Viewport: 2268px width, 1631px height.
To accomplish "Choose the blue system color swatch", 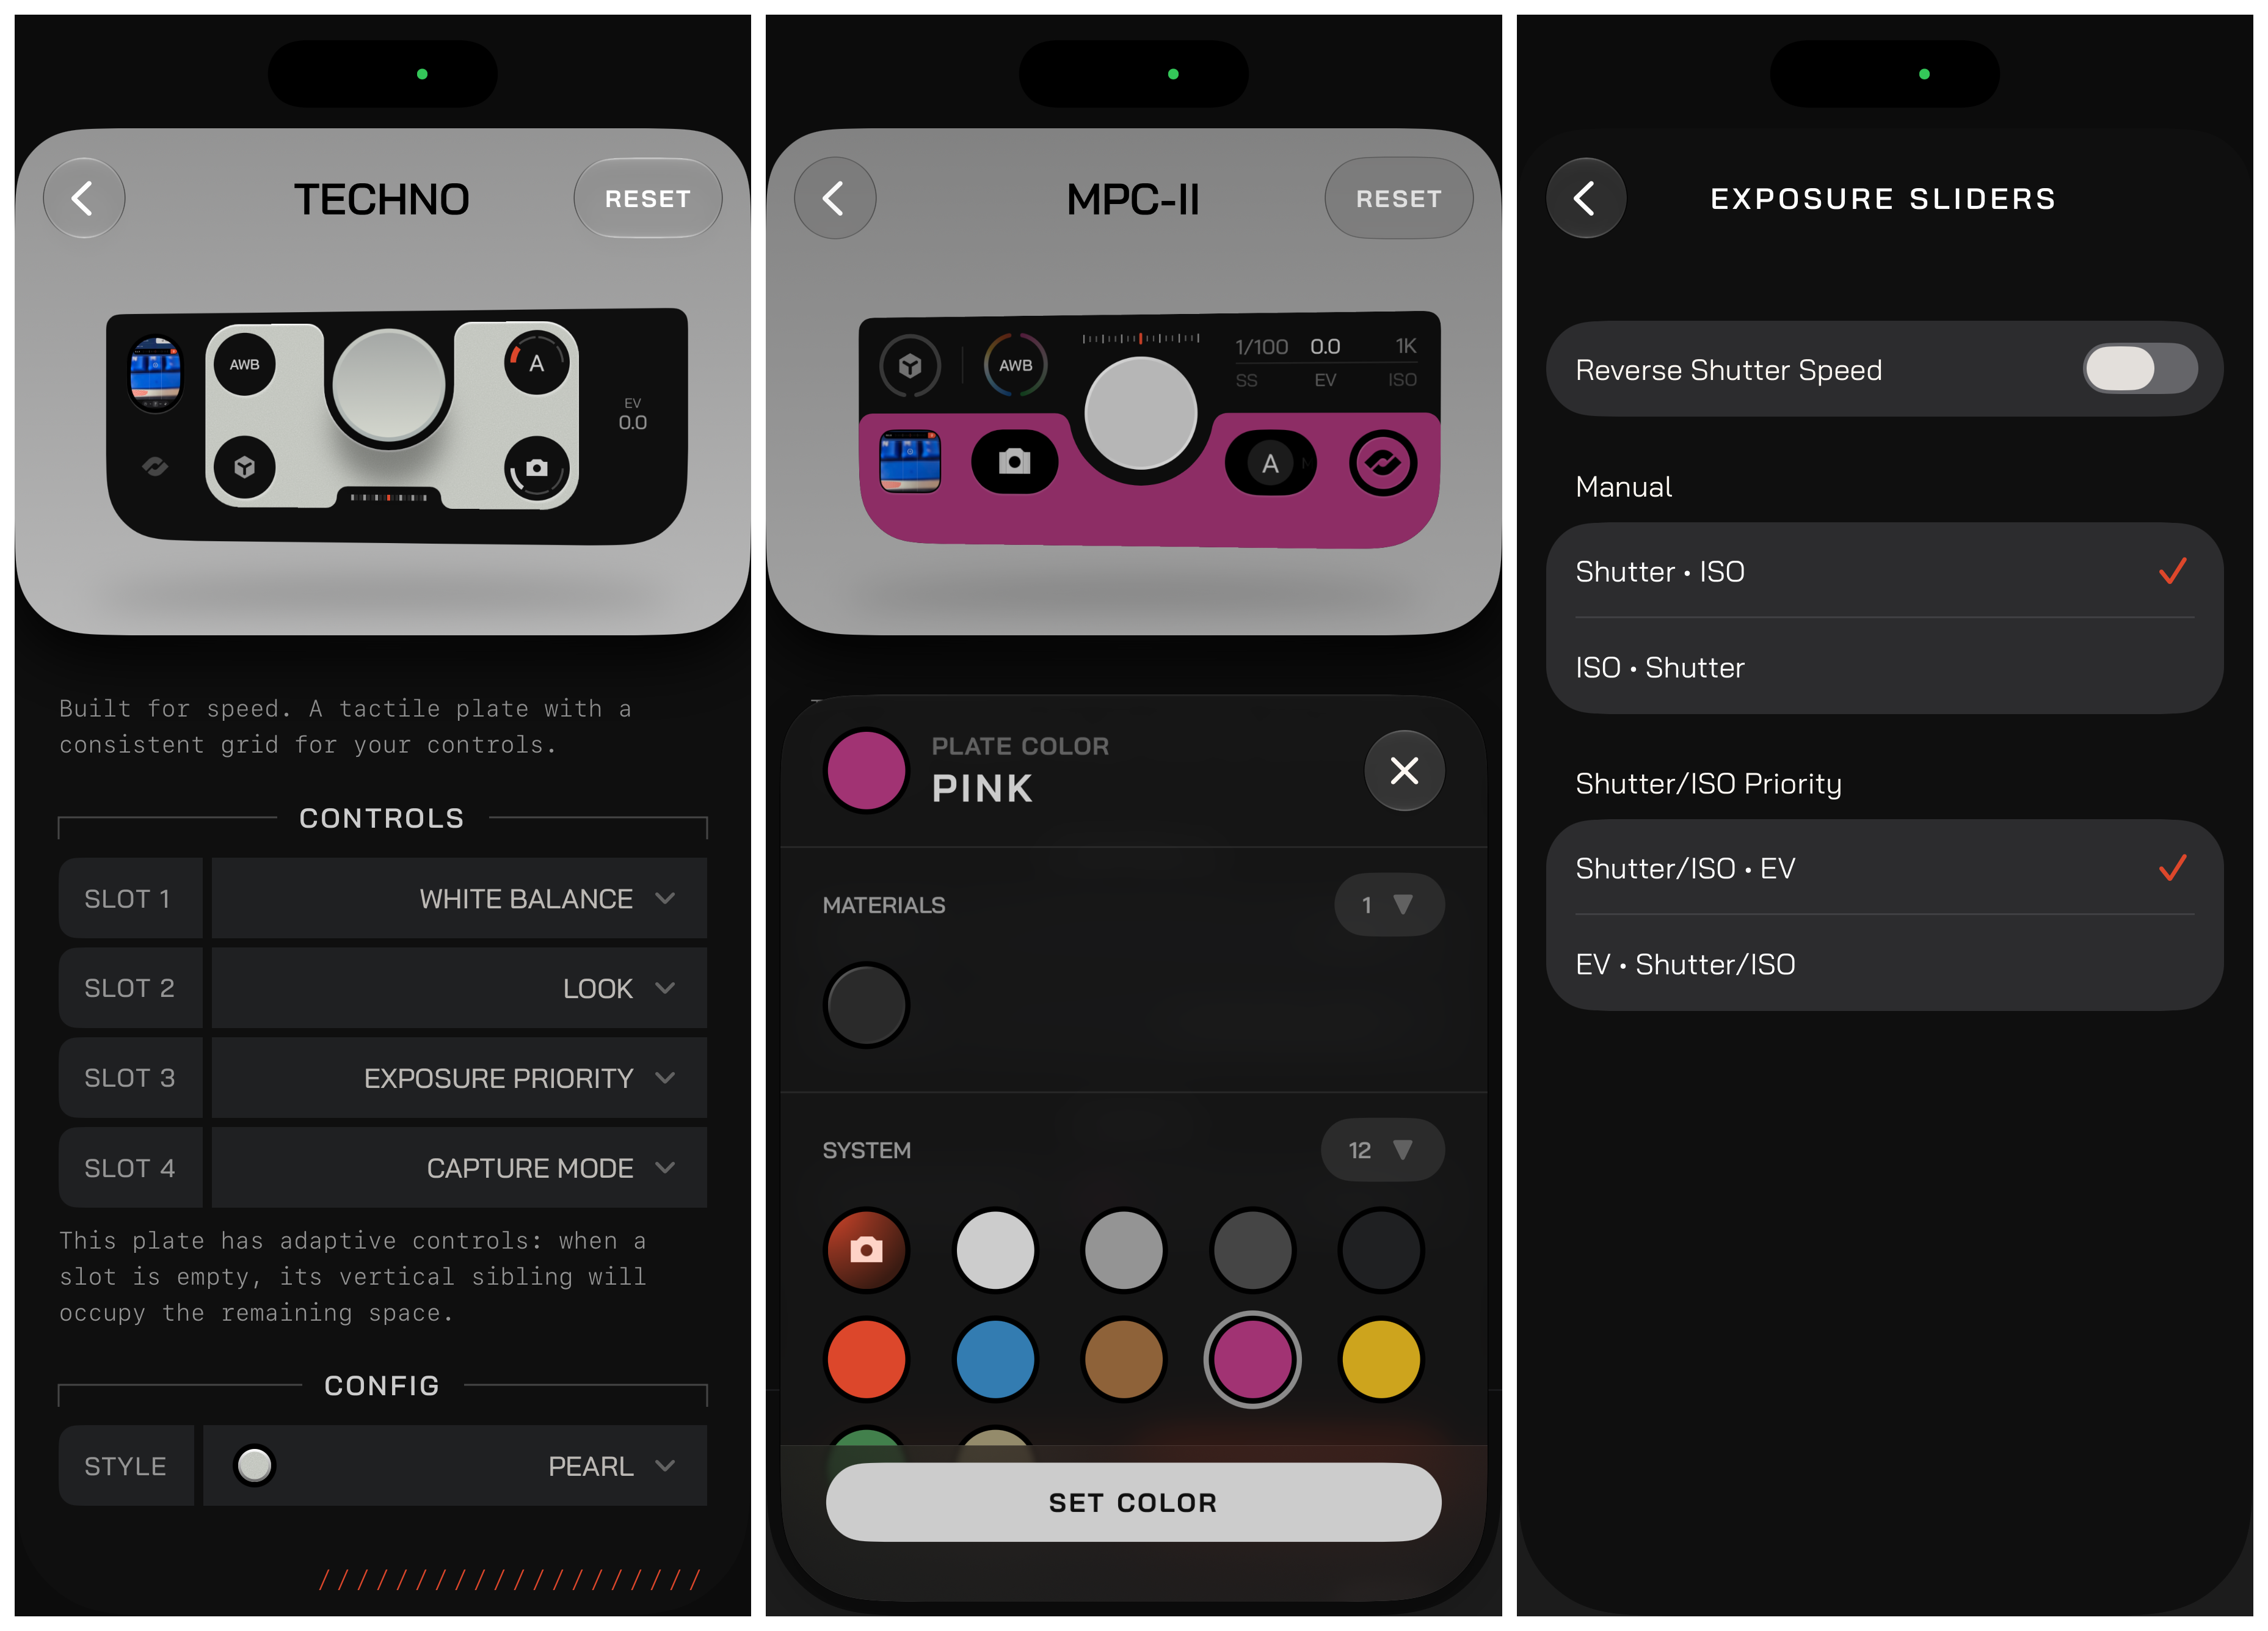I will [995, 1360].
